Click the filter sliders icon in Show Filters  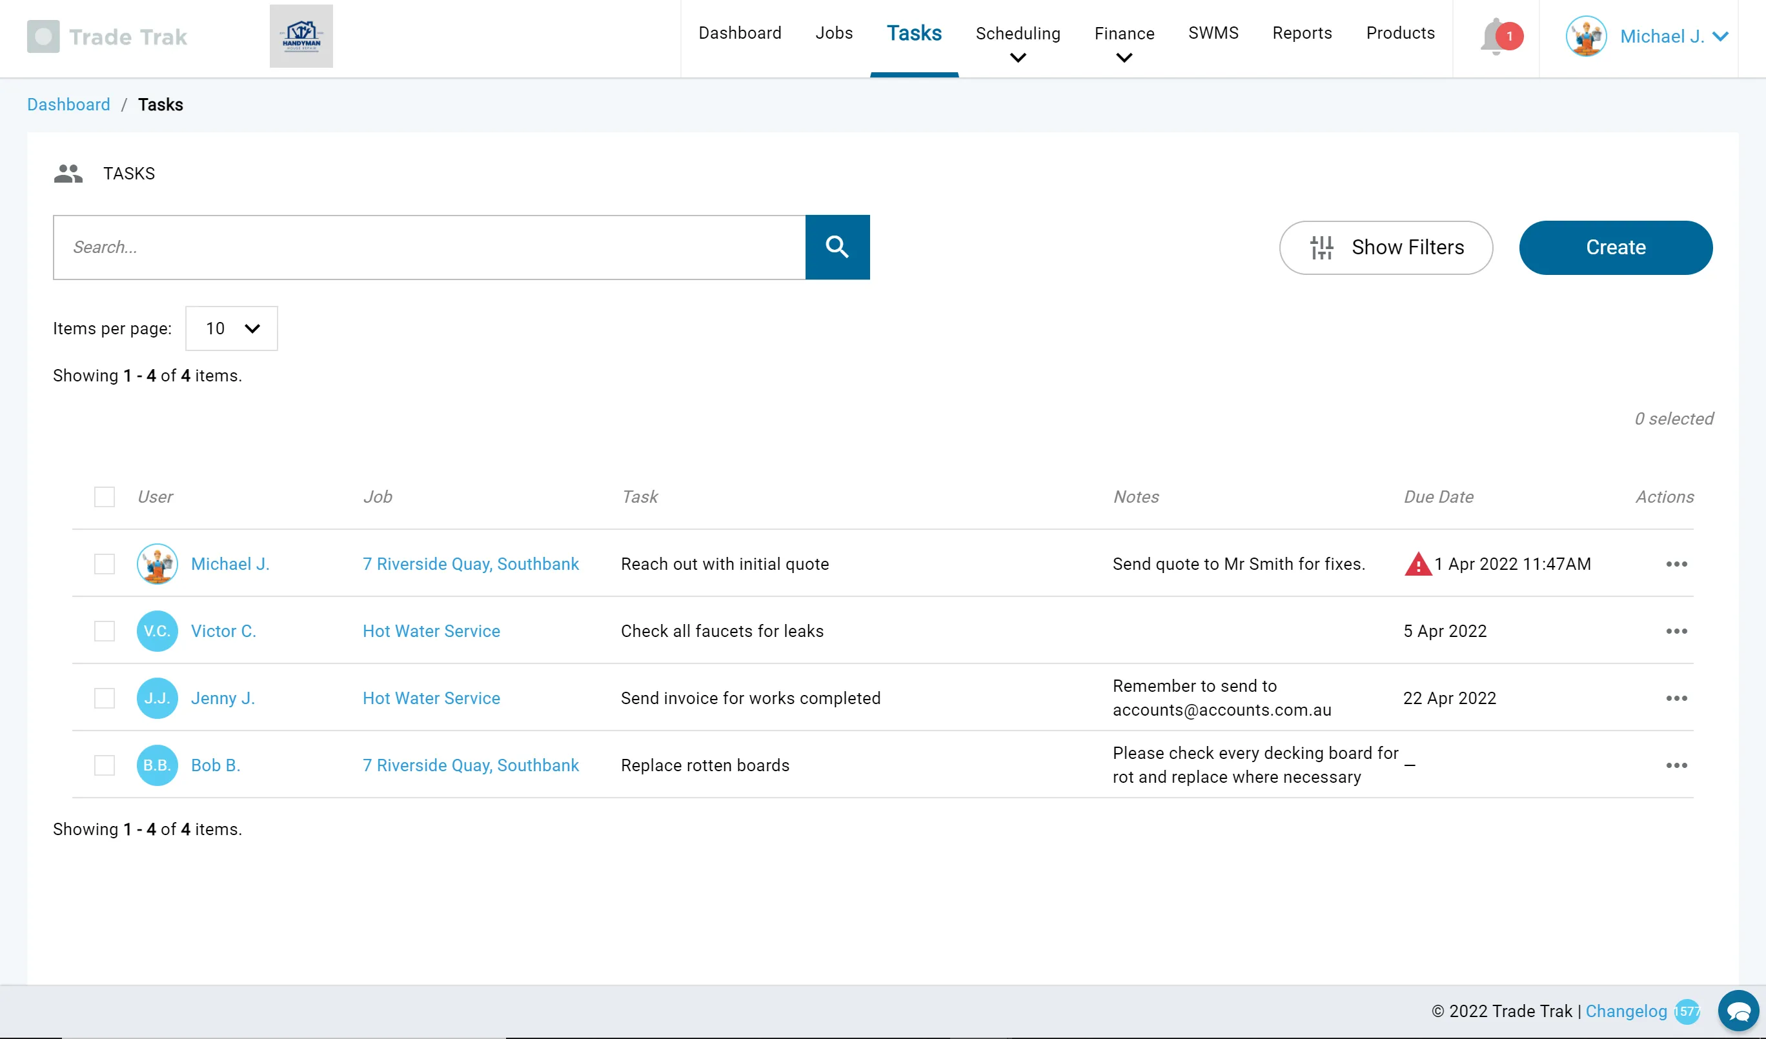tap(1323, 247)
